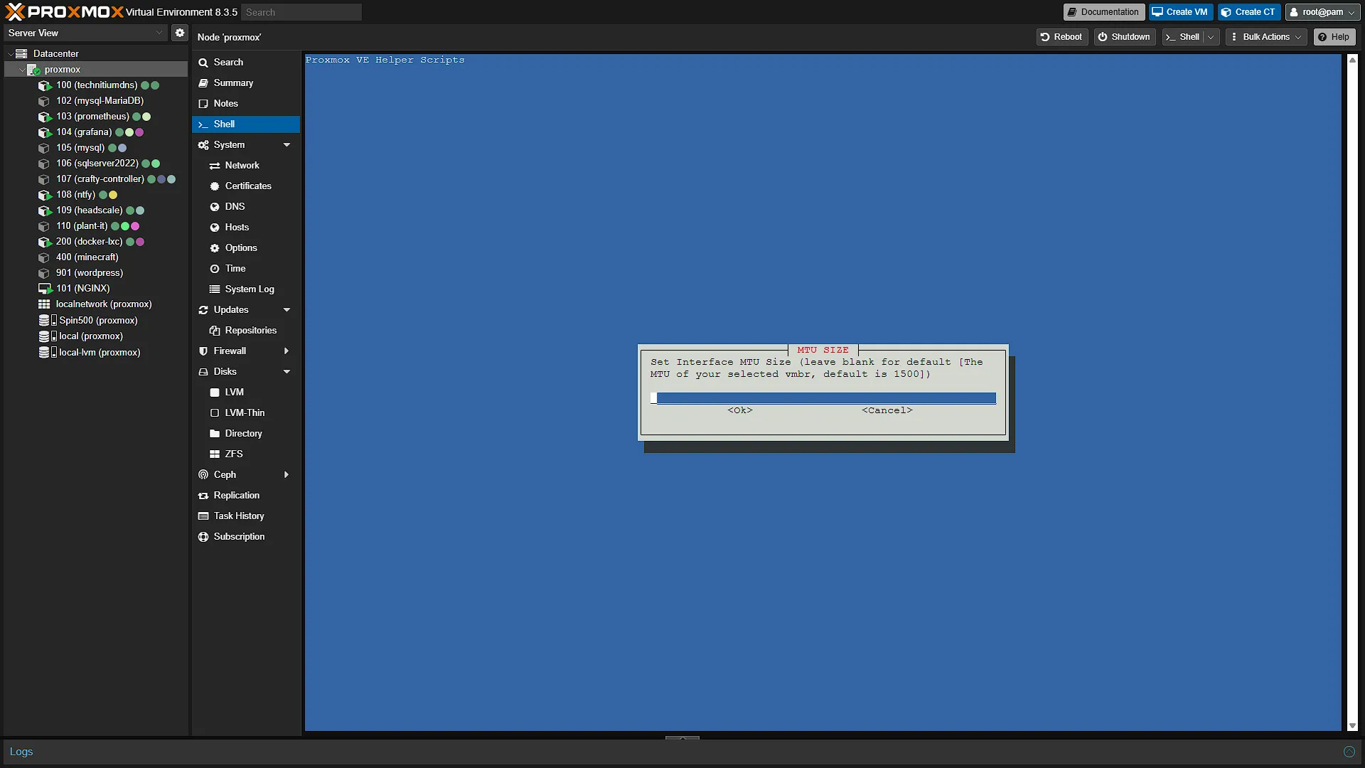
Task: Open the root@pam user menu
Action: tap(1322, 12)
